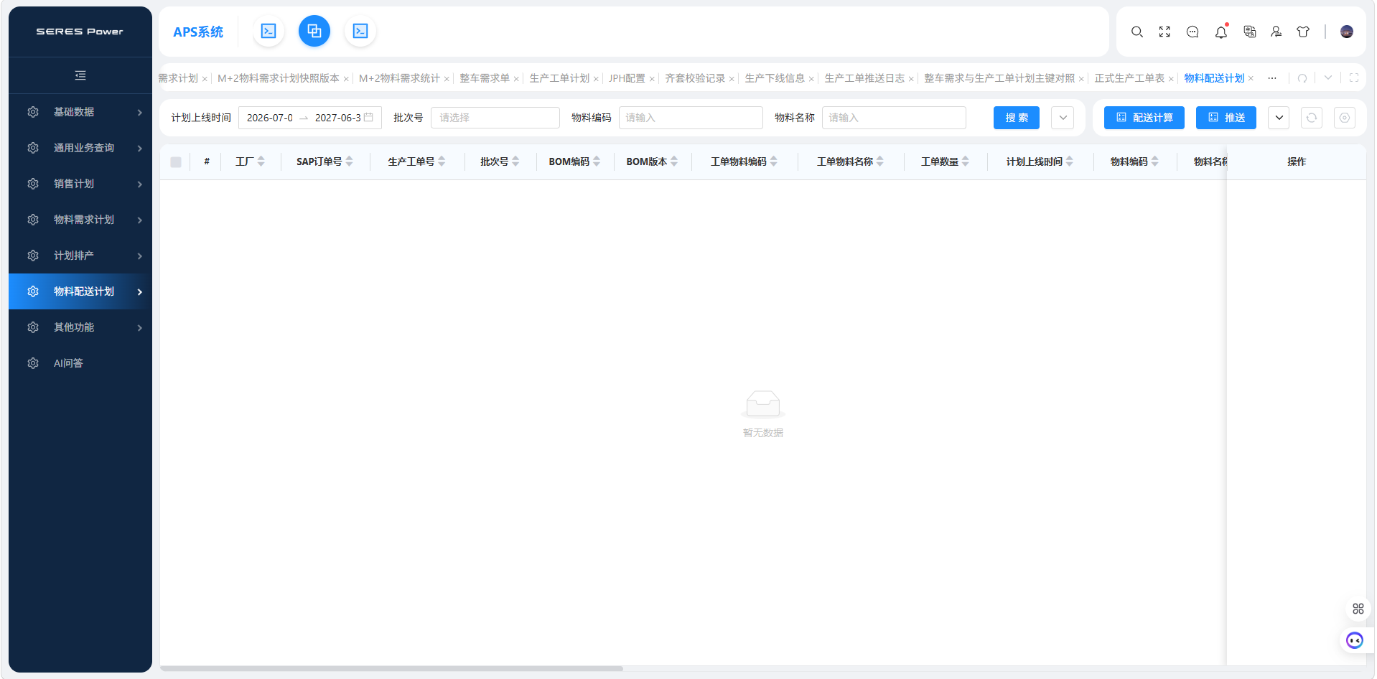1377x679 pixels.
Task: Click the horizontal table scrollbar
Action: click(391, 668)
